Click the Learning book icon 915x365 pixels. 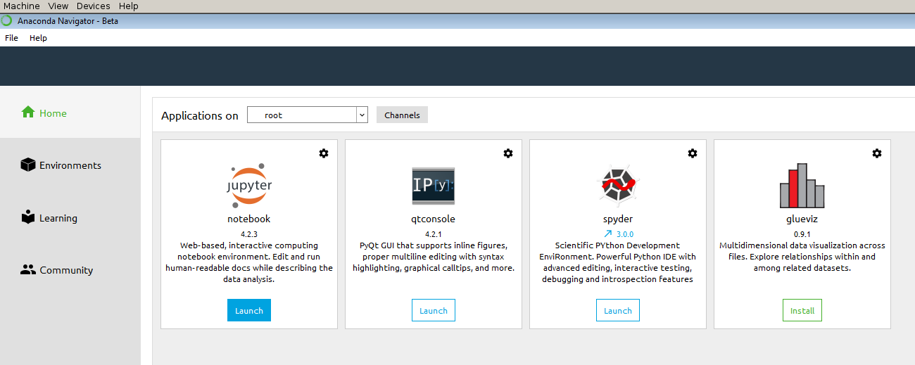(28, 217)
